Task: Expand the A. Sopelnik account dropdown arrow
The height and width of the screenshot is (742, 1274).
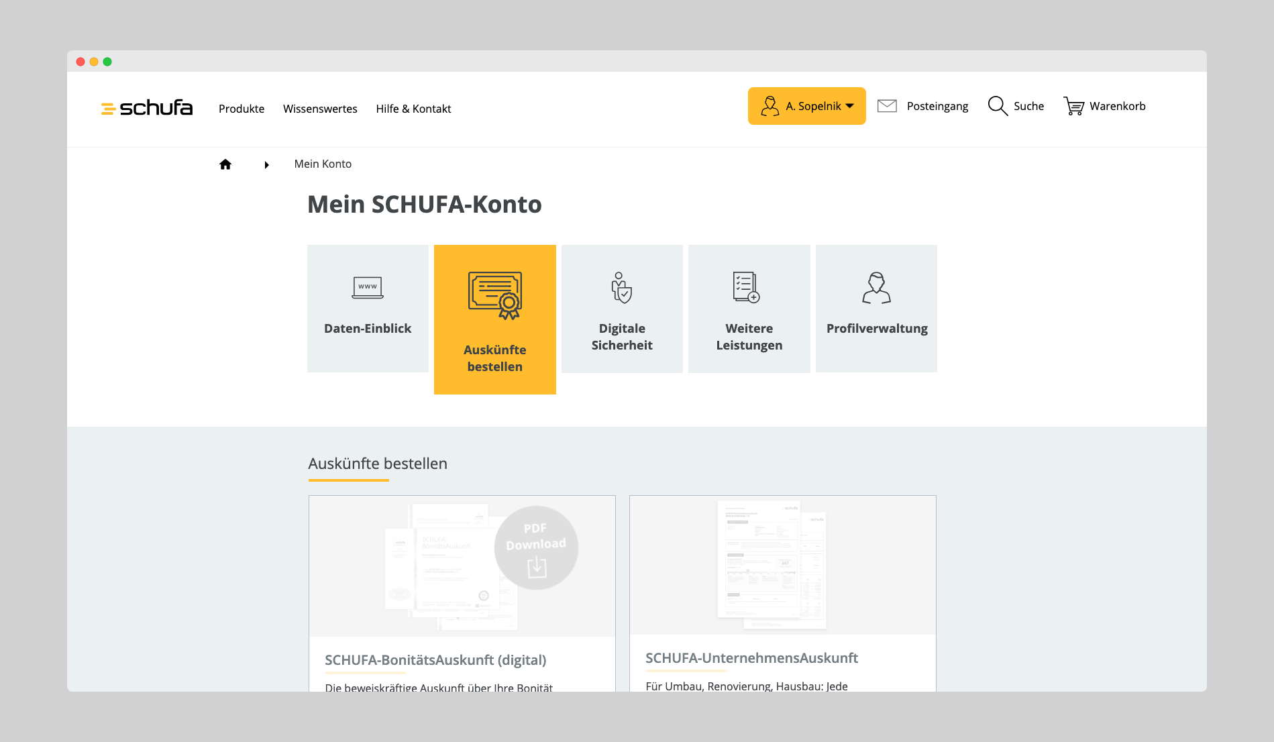Action: coord(850,106)
